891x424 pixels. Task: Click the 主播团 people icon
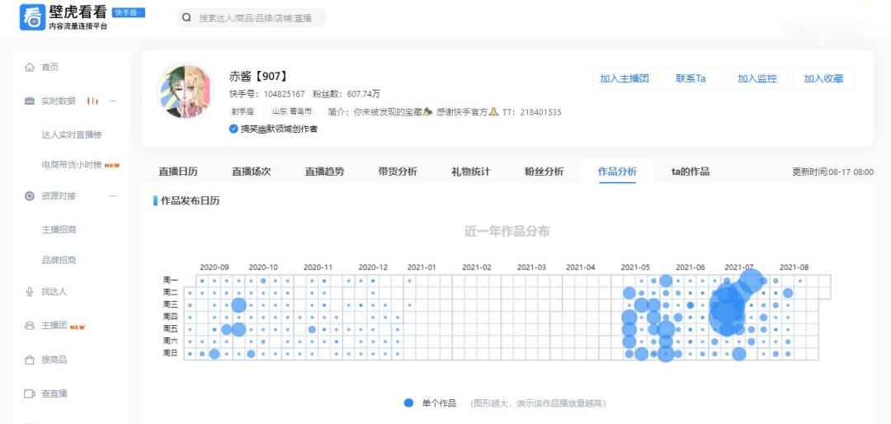point(30,326)
